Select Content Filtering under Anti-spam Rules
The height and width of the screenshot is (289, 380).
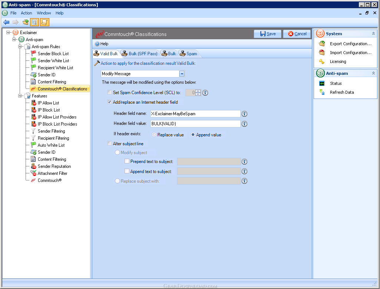[x=52, y=82]
